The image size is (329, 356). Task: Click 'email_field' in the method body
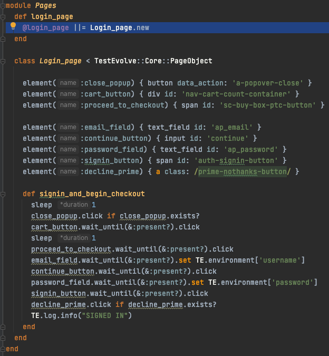coord(54,260)
